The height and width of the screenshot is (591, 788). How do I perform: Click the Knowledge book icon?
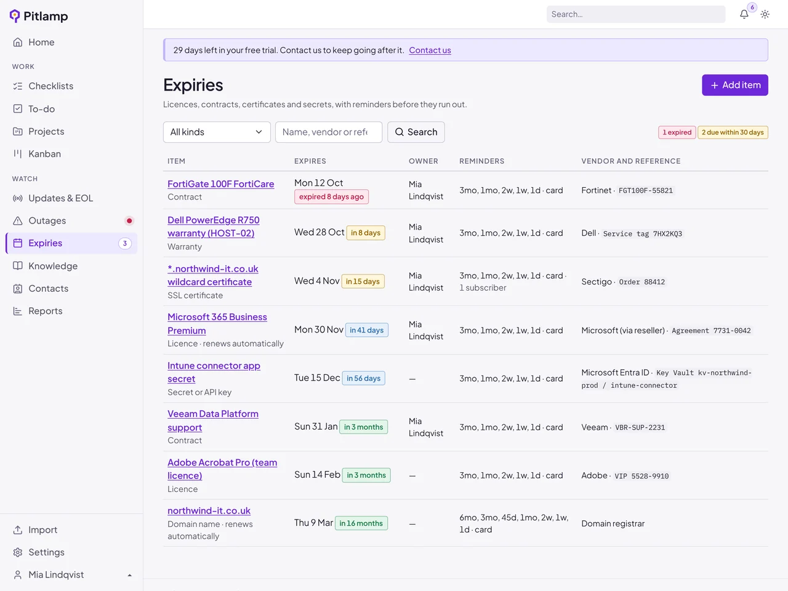tap(18, 266)
